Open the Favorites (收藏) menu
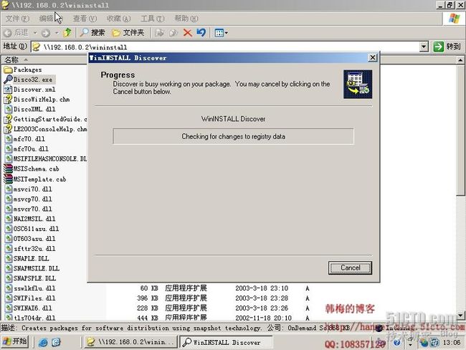The height and width of the screenshot is (350, 466). (118, 19)
